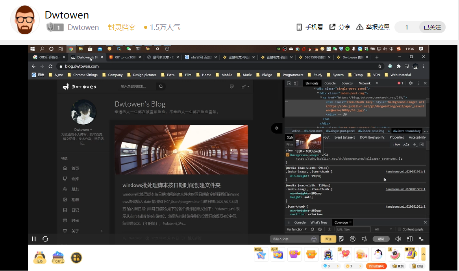Collapse the div single-post panel node

point(315,88)
